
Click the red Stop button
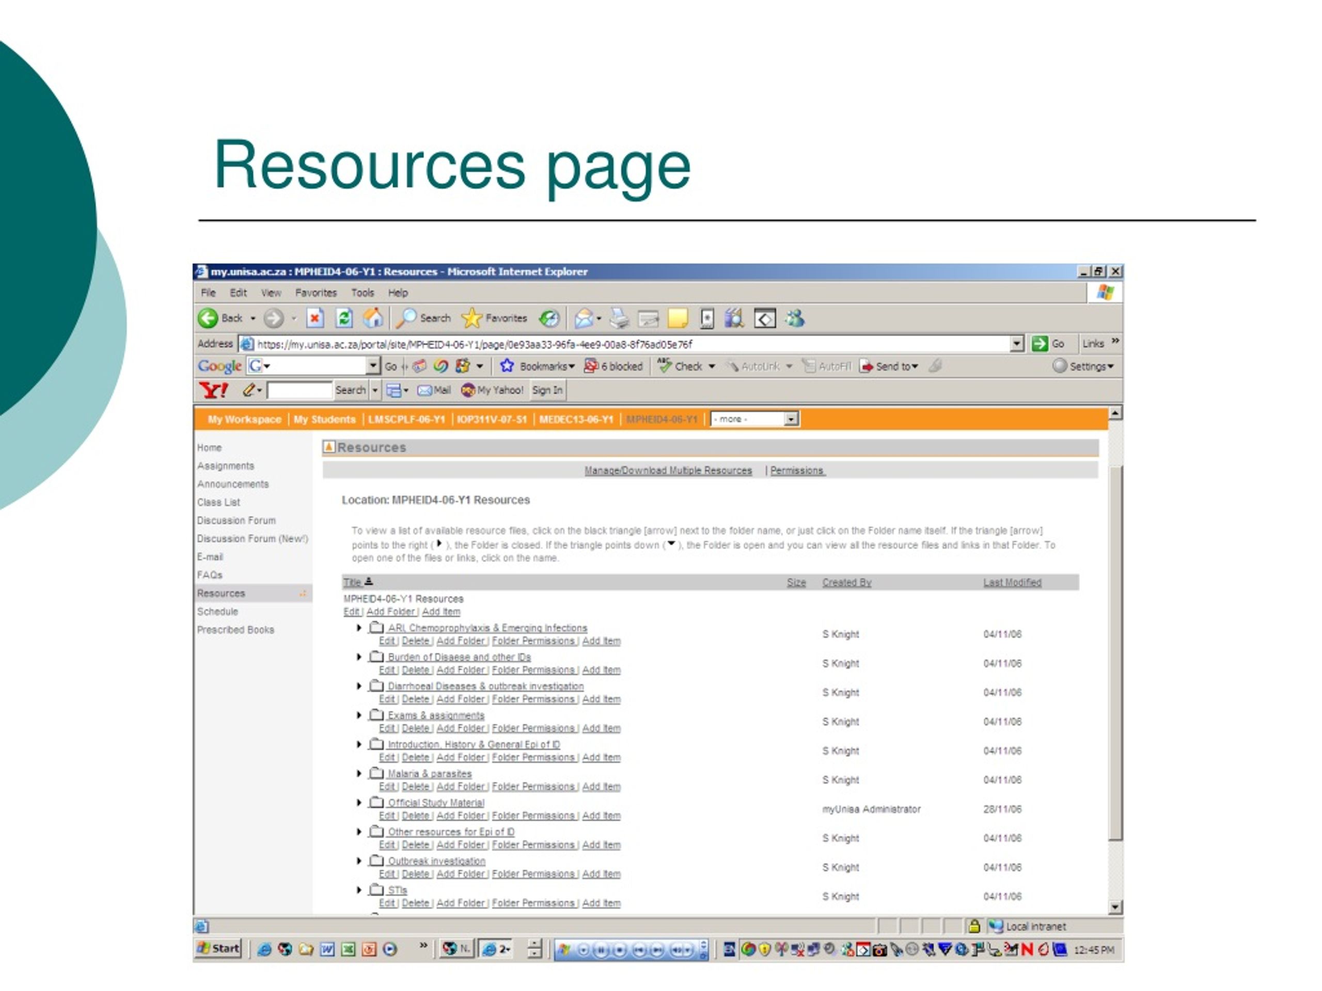[315, 318]
